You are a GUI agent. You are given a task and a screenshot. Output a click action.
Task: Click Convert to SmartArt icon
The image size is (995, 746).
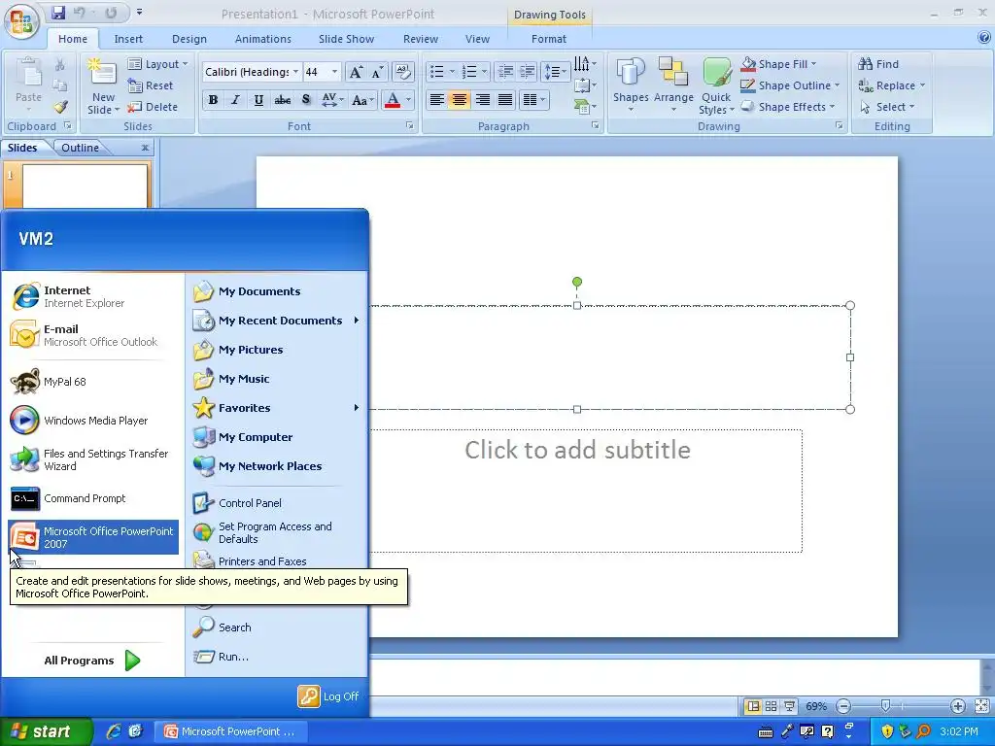tap(584, 107)
